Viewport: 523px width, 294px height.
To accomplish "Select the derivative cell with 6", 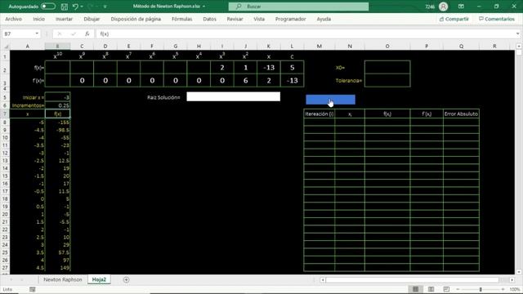I will point(245,80).
